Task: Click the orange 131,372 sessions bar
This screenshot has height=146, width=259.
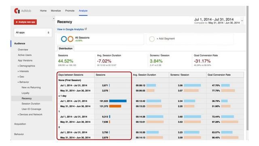Action: tap(115, 106)
